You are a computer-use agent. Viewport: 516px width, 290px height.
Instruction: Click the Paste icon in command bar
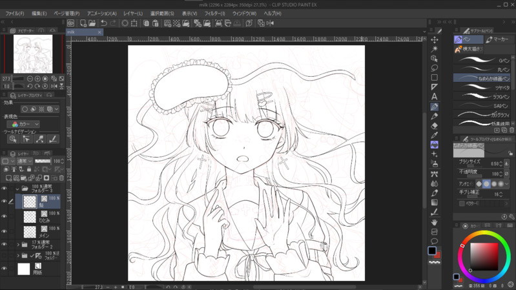(156, 23)
